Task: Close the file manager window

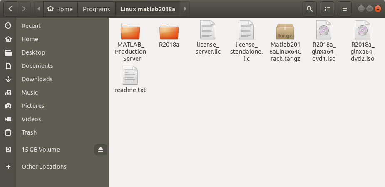Action: [378, 9]
